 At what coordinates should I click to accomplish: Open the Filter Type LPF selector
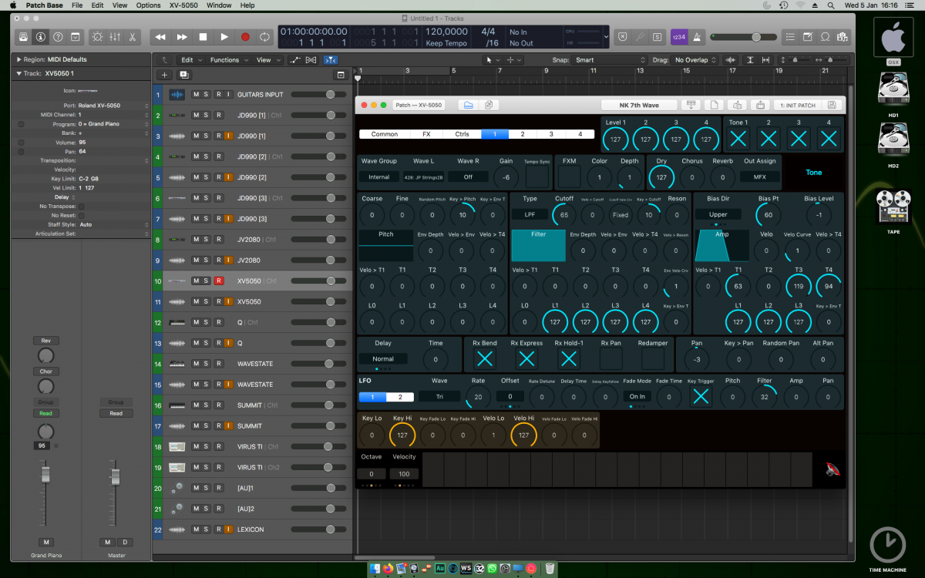click(530, 215)
